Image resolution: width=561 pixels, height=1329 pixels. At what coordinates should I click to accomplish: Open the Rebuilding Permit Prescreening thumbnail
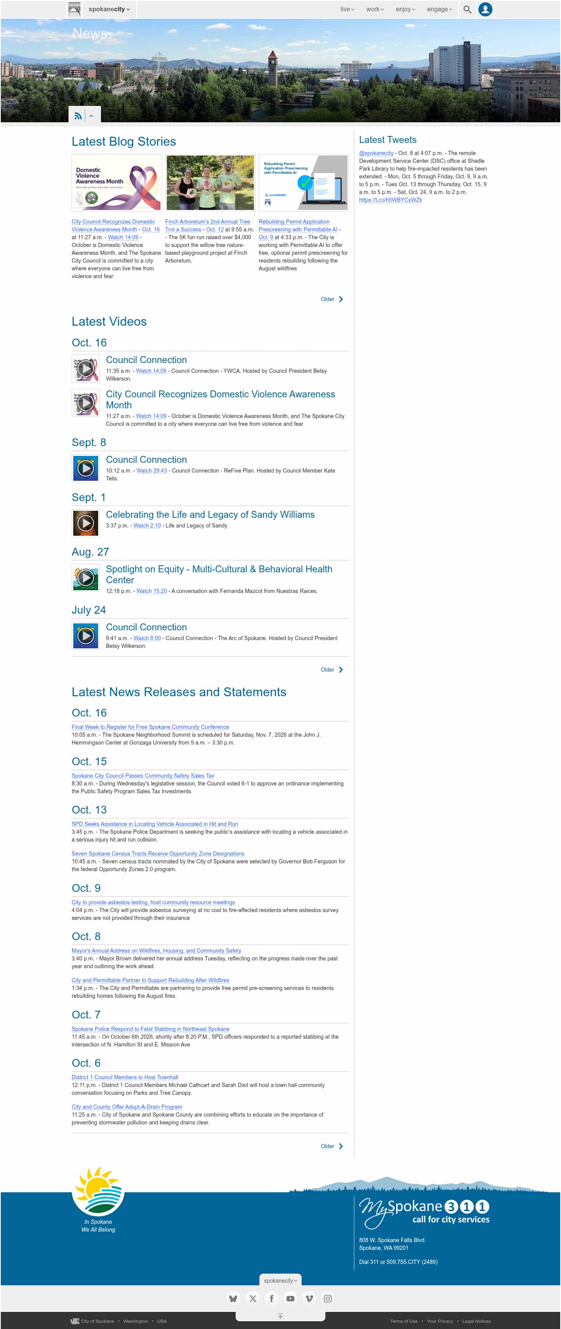click(x=303, y=183)
